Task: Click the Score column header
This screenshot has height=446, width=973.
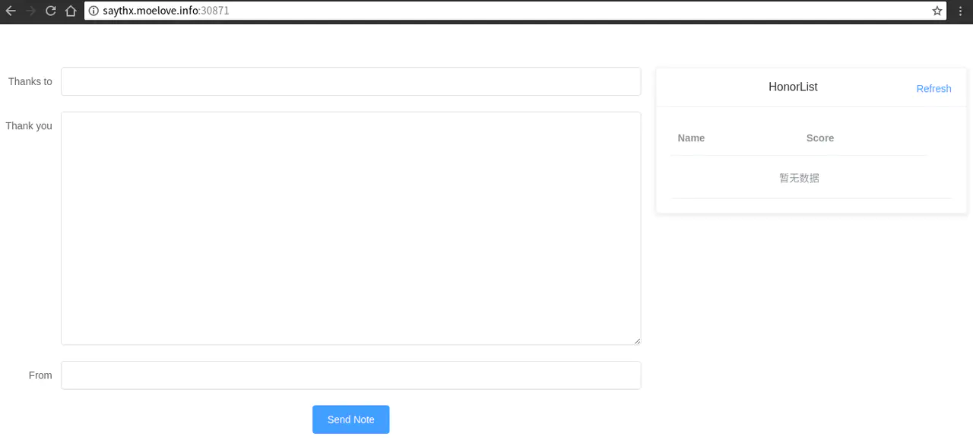Action: [819, 138]
